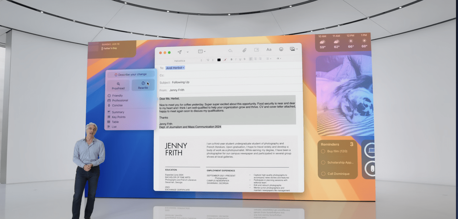The height and width of the screenshot is (219, 458).
Task: Click the Emoji picker icon
Action: click(x=282, y=50)
